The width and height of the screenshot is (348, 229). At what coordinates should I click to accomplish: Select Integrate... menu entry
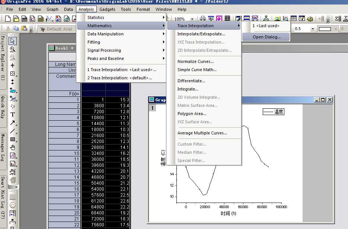click(x=188, y=89)
